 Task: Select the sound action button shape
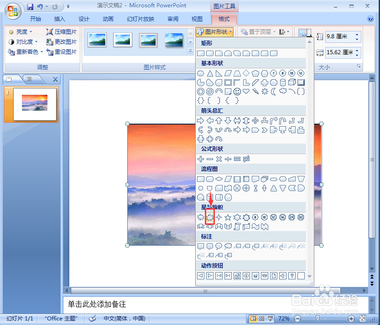pyautogui.click(x=282, y=276)
